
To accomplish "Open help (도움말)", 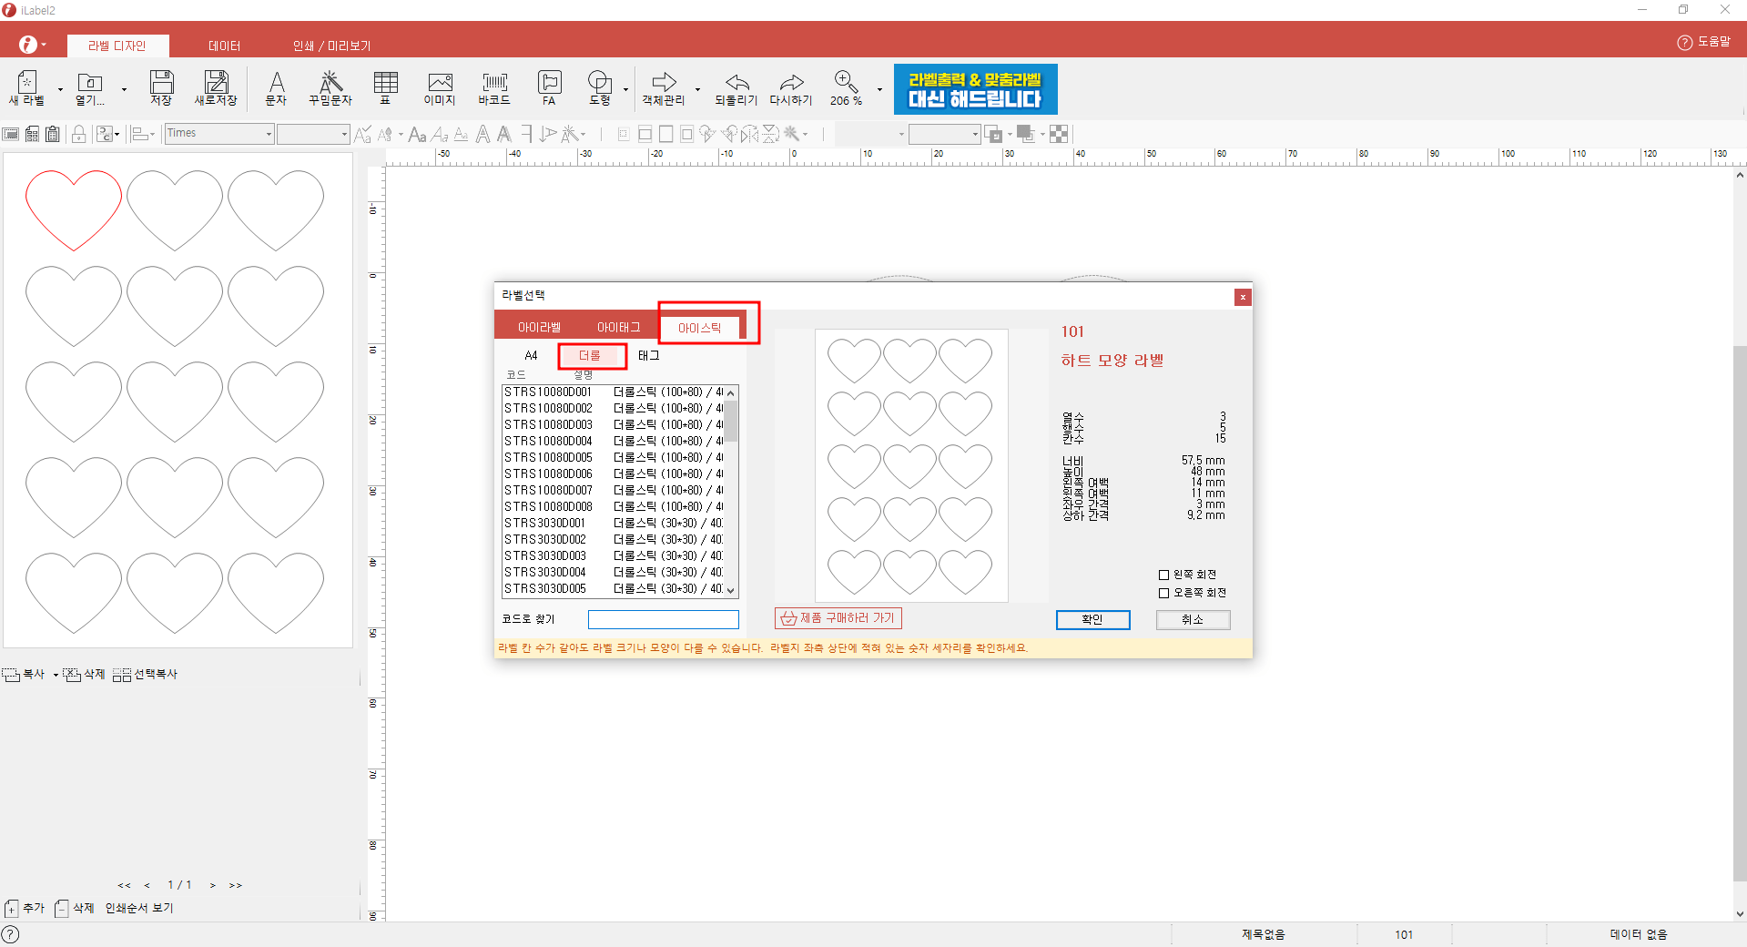I will (1703, 42).
